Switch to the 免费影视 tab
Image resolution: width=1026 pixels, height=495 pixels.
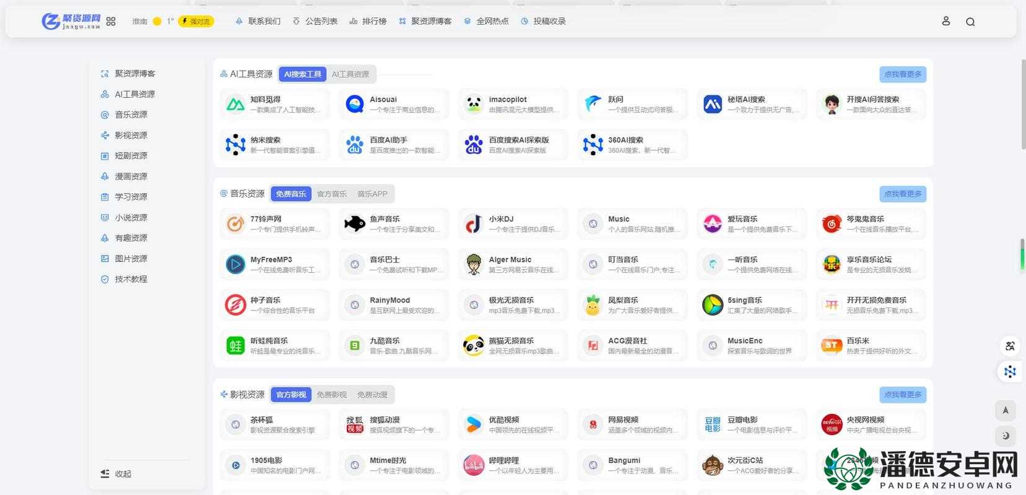click(x=332, y=395)
